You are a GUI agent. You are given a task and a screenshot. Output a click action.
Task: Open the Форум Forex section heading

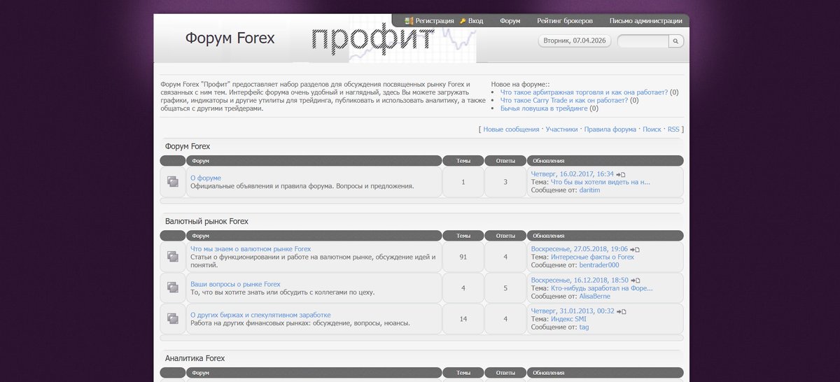[188, 146]
